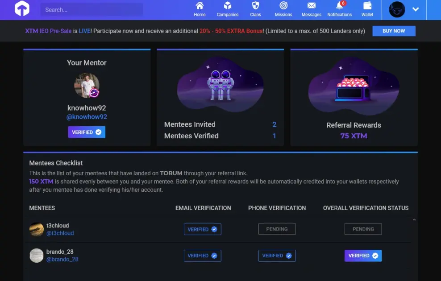Screen dimensions: 441x281
Task: Click the t3chloud mentee name
Action: pos(58,226)
